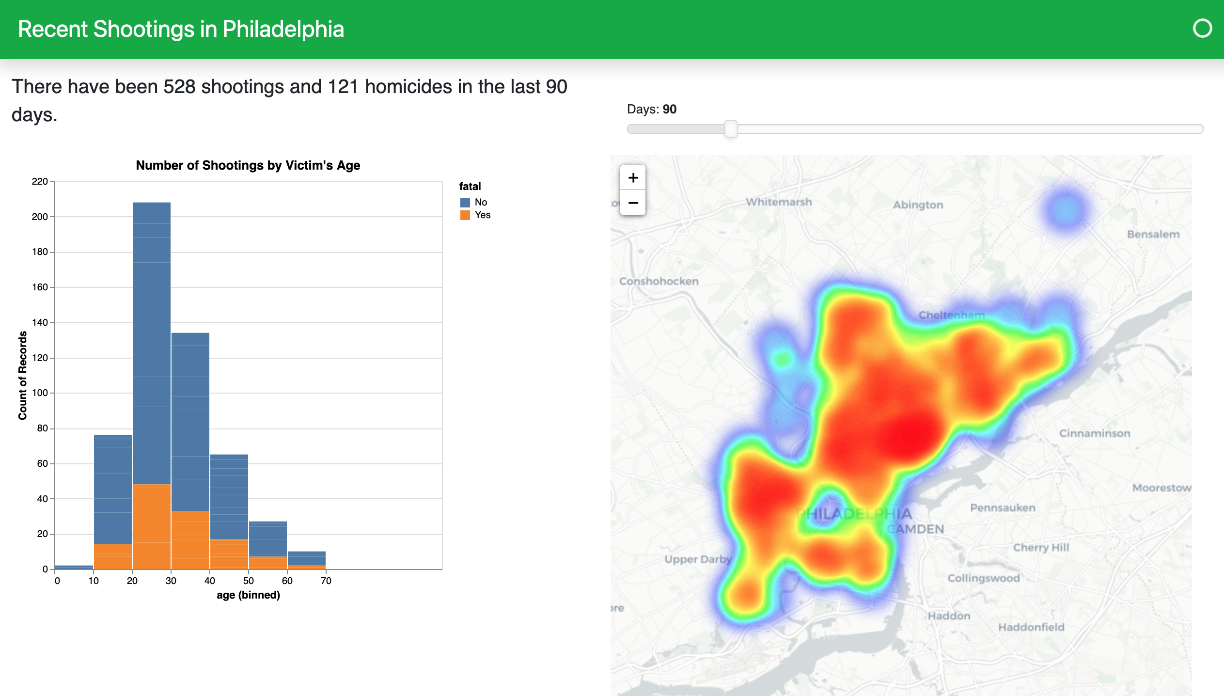The image size is (1224, 696).
Task: Click the Conshohocken label on the map
Action: pyautogui.click(x=659, y=281)
